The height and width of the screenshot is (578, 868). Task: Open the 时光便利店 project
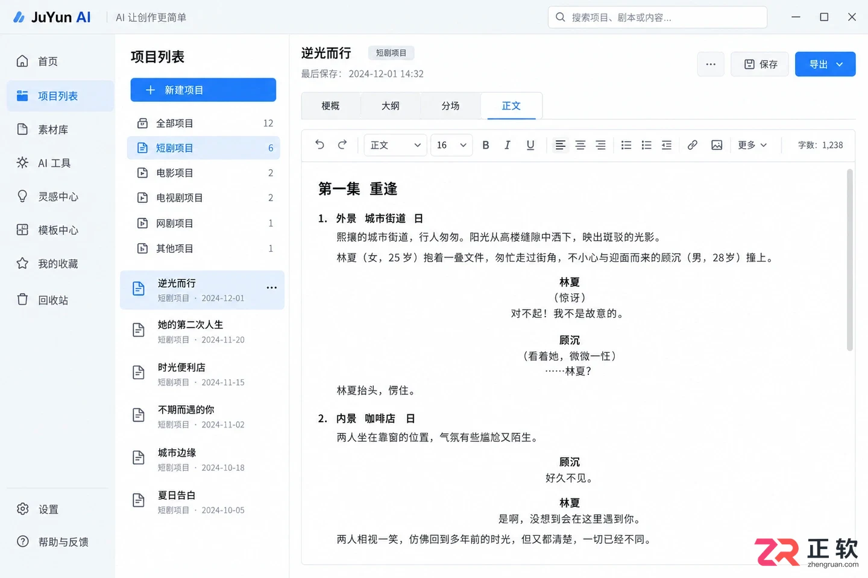coord(202,374)
